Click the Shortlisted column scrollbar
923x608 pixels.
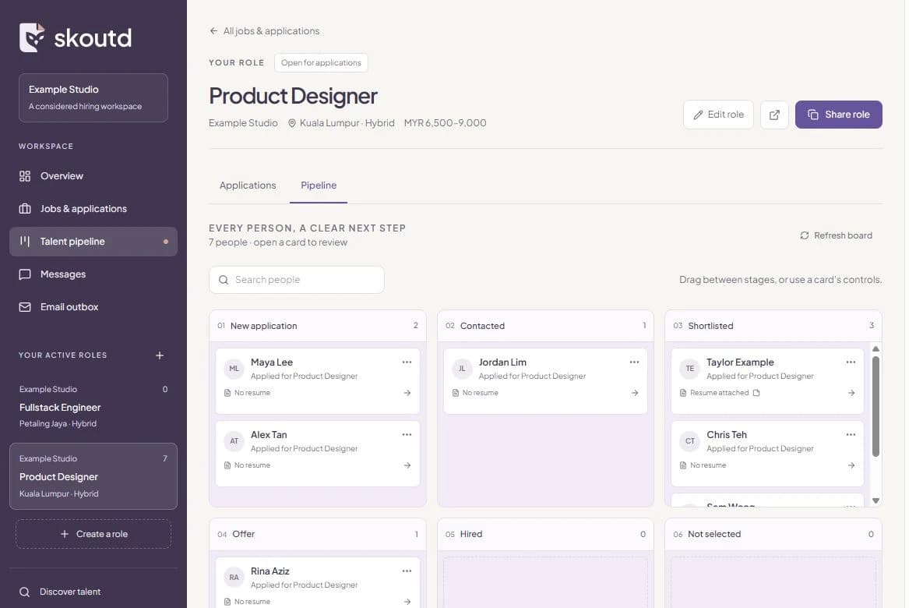[x=875, y=407]
